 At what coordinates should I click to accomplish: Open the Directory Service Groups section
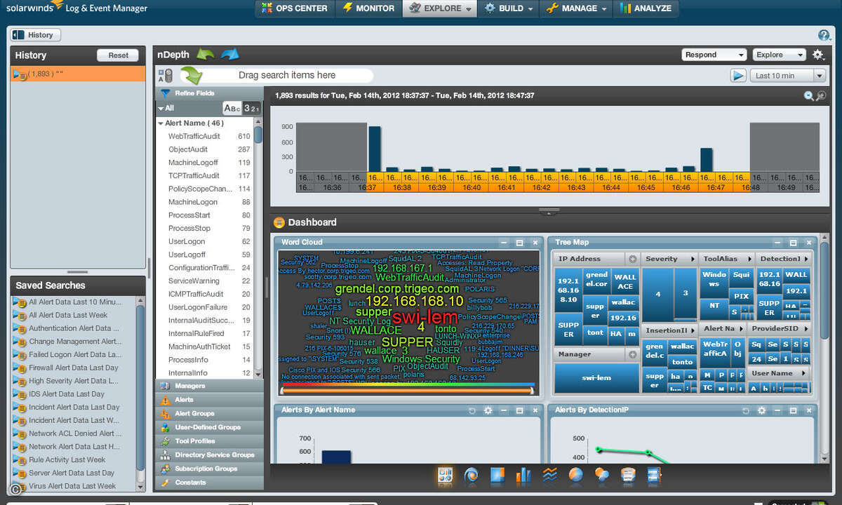[x=209, y=455]
